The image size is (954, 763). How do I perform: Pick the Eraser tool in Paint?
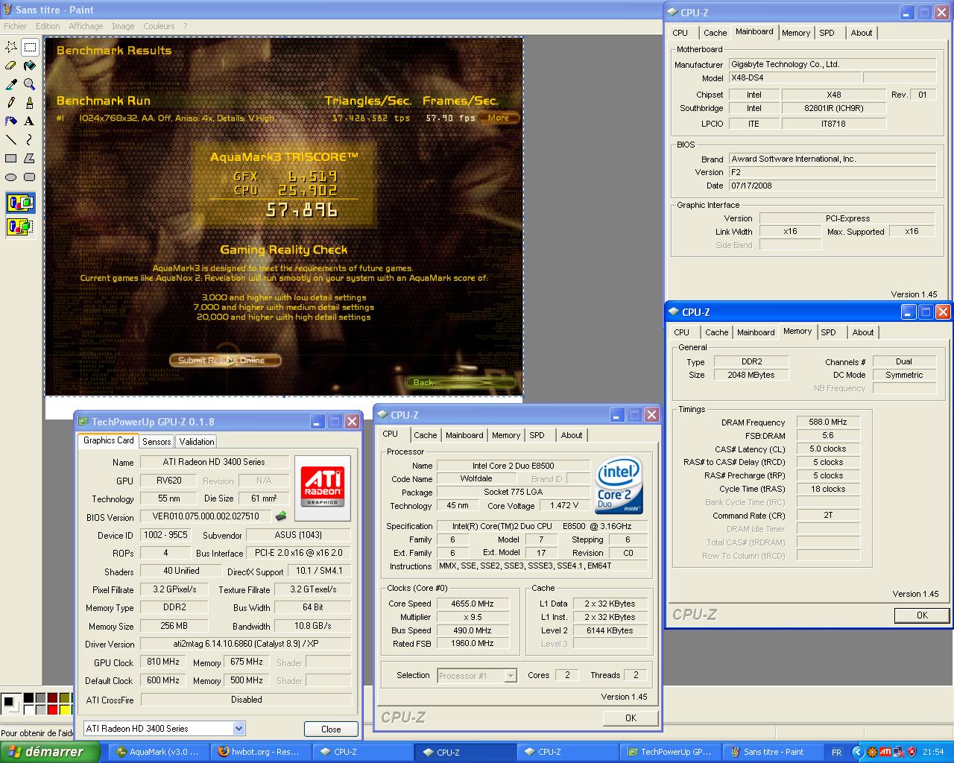tap(11, 65)
